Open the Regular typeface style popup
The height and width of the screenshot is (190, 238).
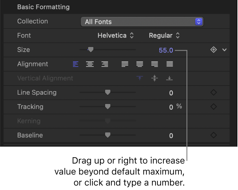tap(164, 35)
